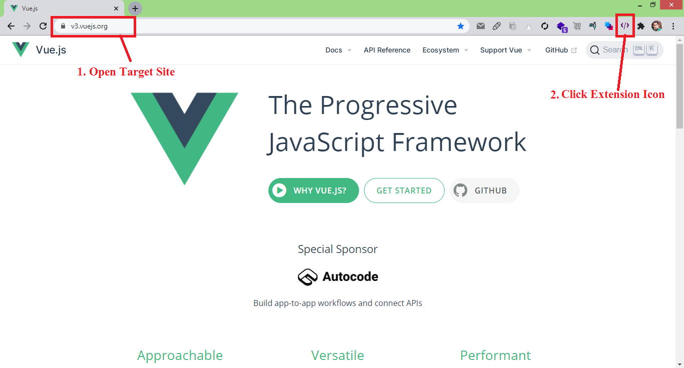Click the search magnifier icon in navbar
This screenshot has height=368, width=684.
(594, 50)
